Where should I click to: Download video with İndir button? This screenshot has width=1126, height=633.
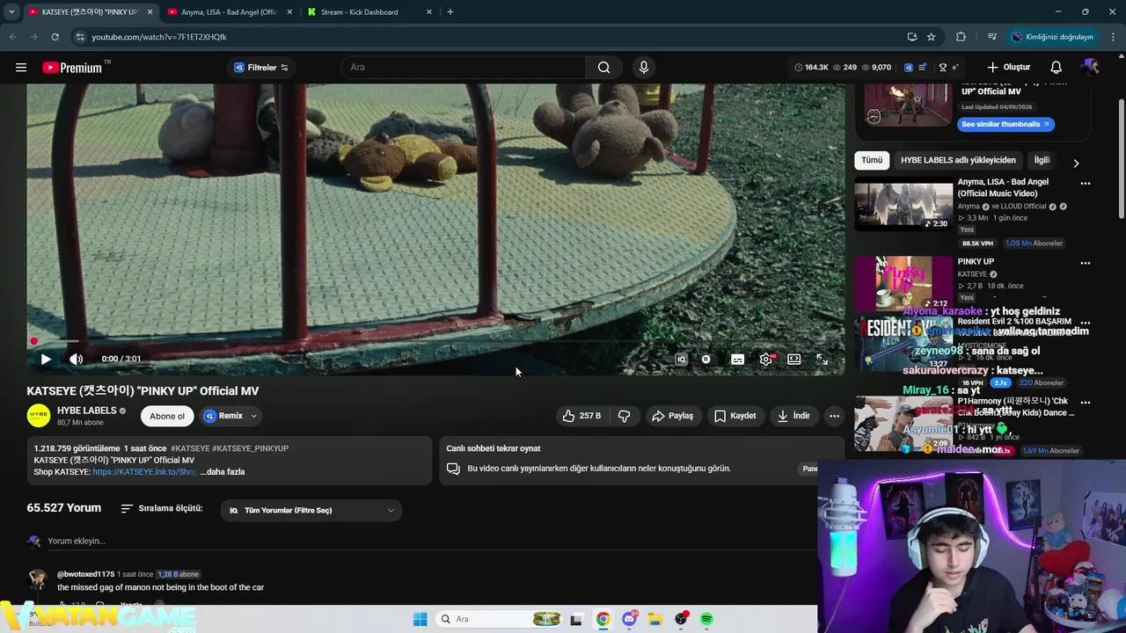(x=793, y=416)
